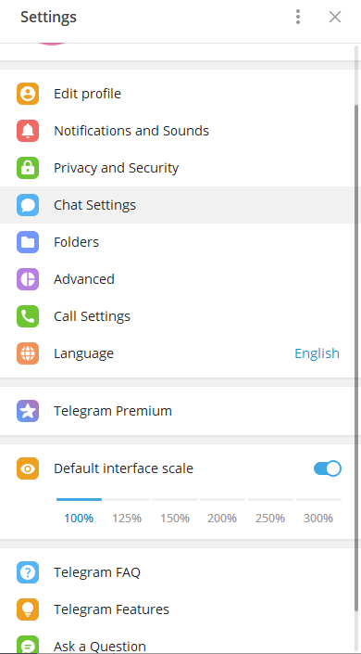The width and height of the screenshot is (361, 654).
Task: Click the Language globe icon
Action: coord(28,353)
